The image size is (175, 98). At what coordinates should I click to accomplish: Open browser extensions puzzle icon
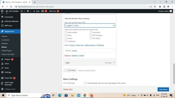(160, 7)
